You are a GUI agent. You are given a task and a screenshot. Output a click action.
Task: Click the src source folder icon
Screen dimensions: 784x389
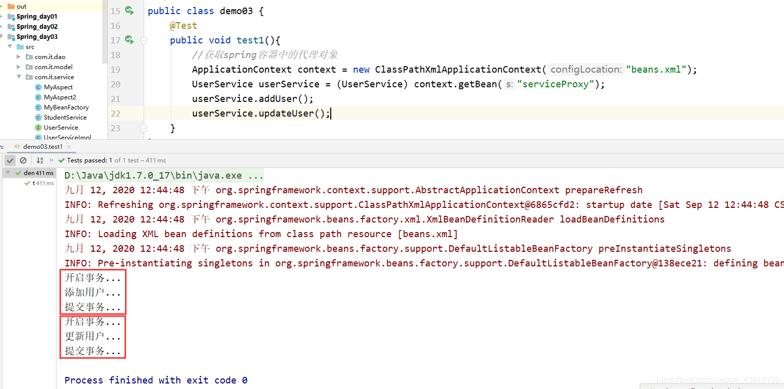[x=20, y=47]
